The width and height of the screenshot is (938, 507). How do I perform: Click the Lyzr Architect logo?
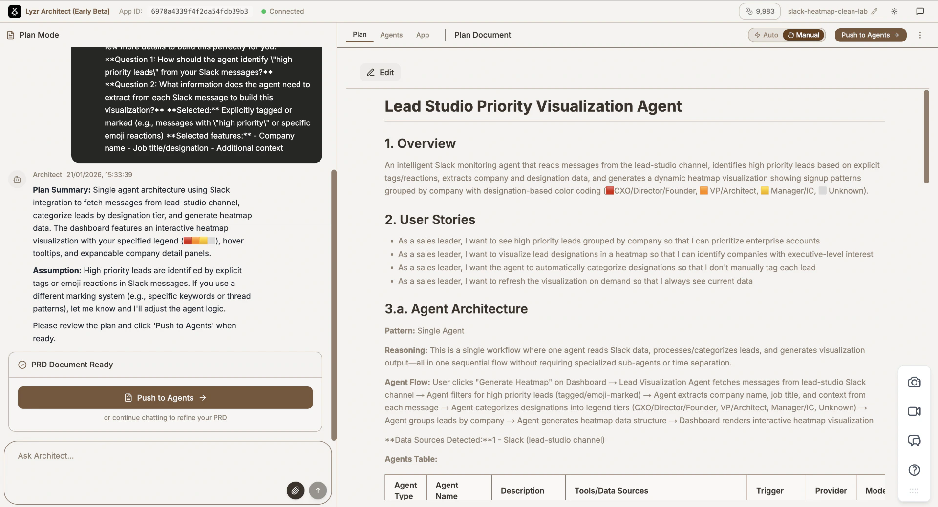click(x=15, y=11)
